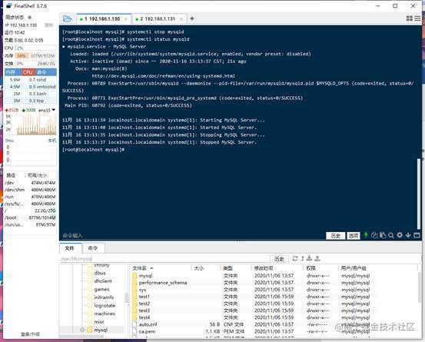
Task: Sort by 文件名 column header
Action: 161,268
